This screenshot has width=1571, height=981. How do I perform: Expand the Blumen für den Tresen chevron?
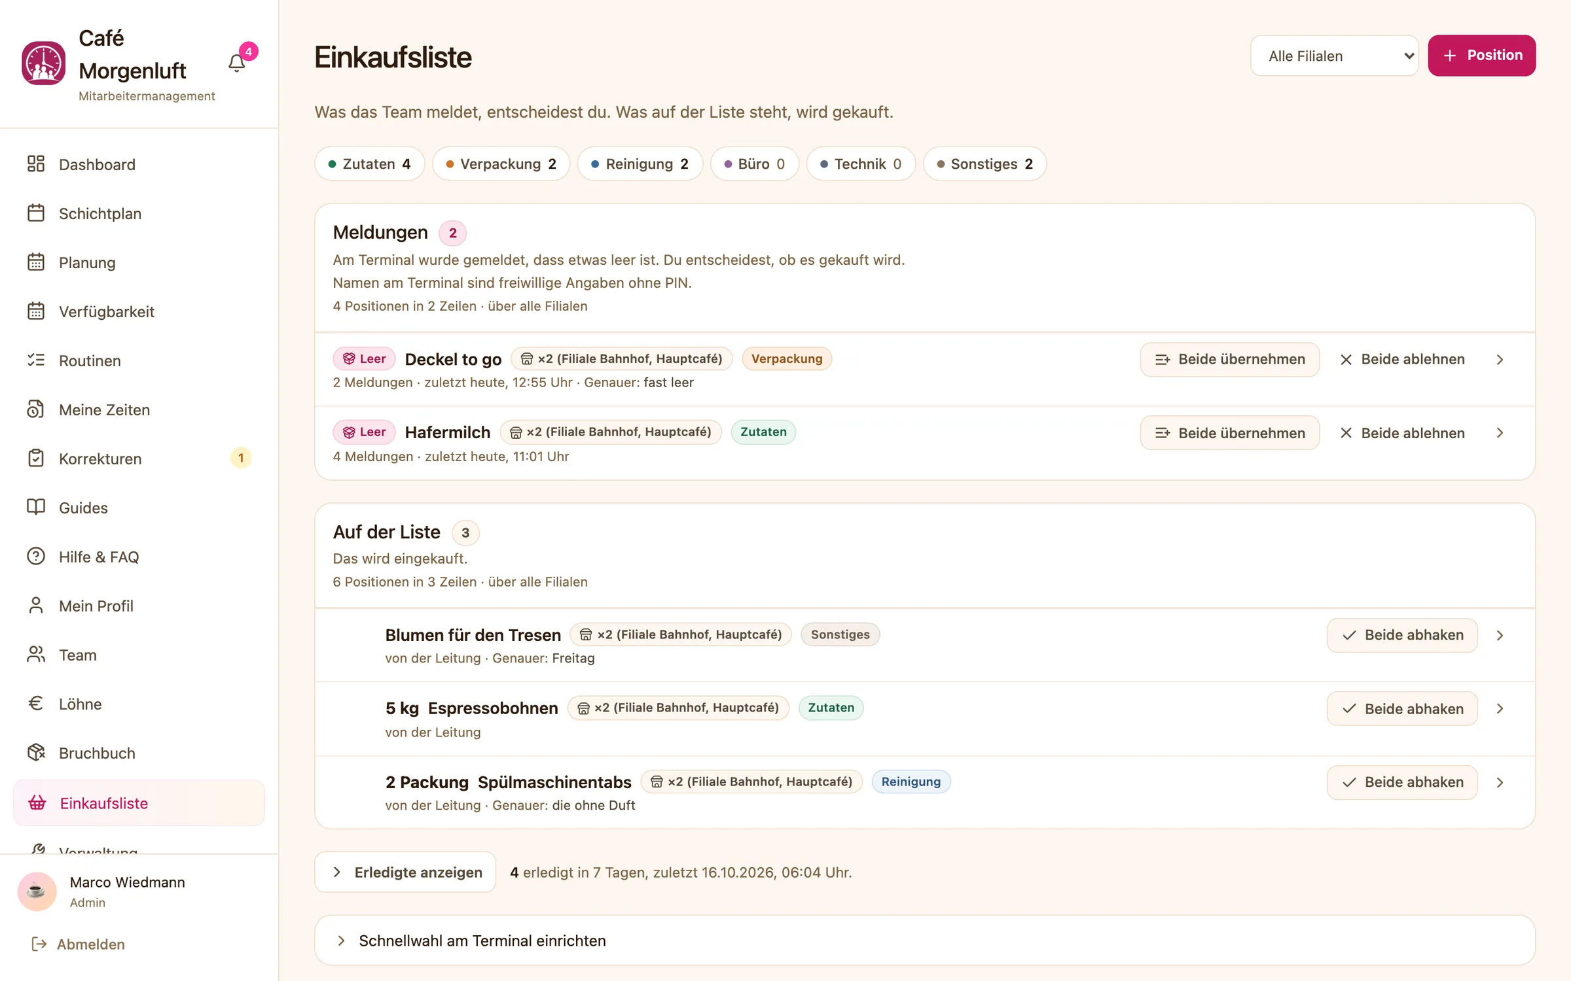point(1500,635)
